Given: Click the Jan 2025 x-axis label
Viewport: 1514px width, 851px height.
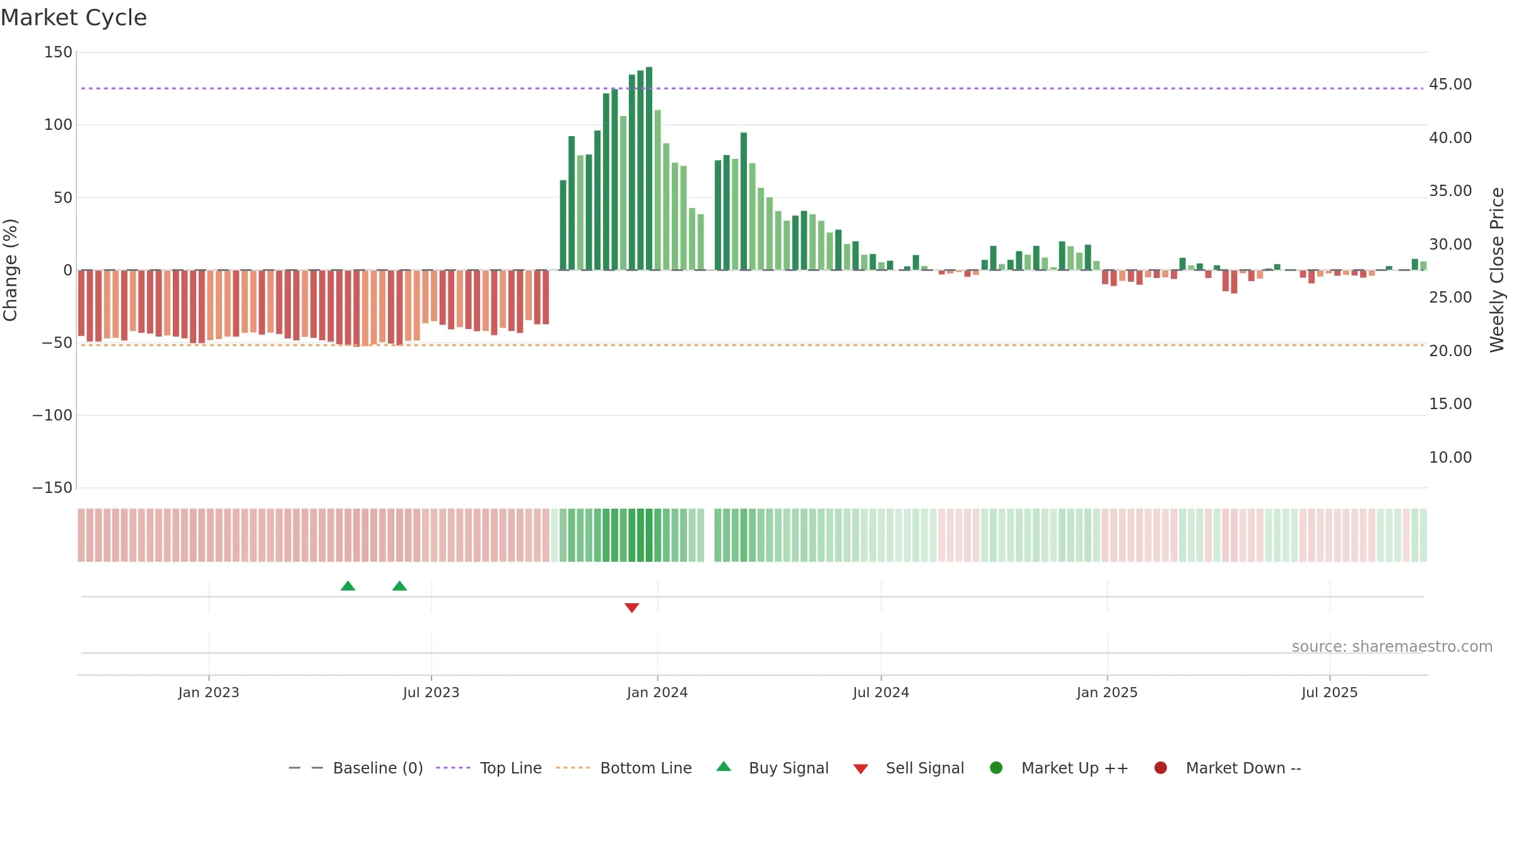Looking at the screenshot, I should click(x=1107, y=693).
